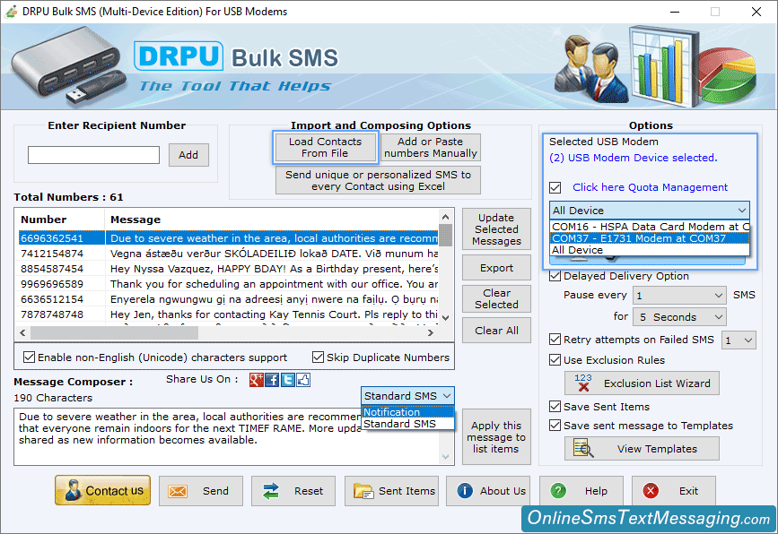Click the green arrows Reset icon
Viewport: 778px width, 534px height.
pyautogui.click(x=271, y=491)
